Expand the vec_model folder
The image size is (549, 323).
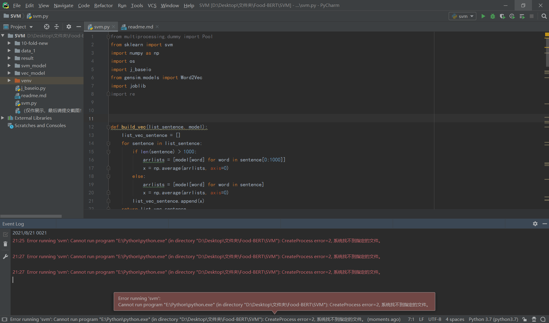point(9,73)
